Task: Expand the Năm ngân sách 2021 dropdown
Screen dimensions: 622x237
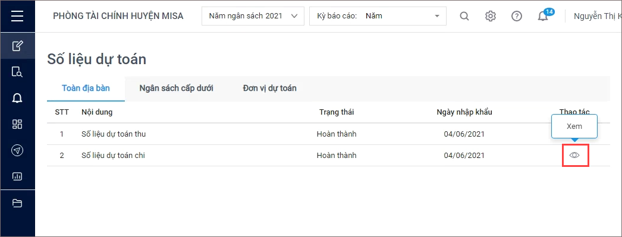Action: [x=253, y=16]
